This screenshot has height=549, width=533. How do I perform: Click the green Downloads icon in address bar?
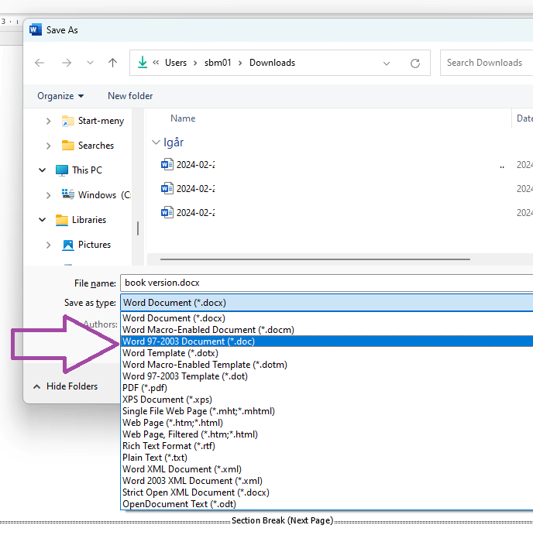143,62
